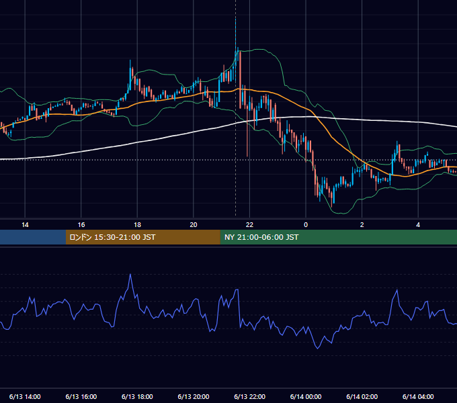Click hour label 16 on price chart axis
The image size is (457, 403).
[x=81, y=225]
